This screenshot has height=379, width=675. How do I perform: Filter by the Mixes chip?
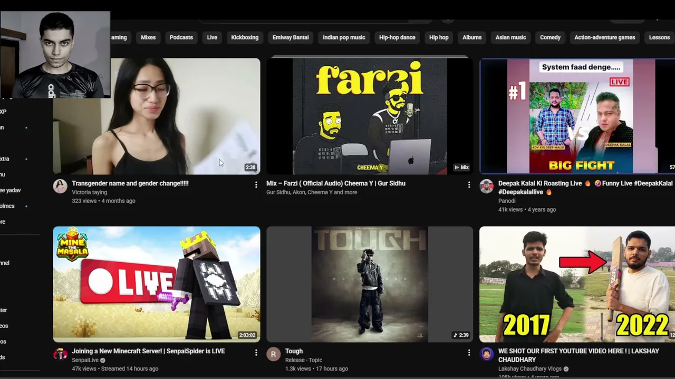pos(148,37)
